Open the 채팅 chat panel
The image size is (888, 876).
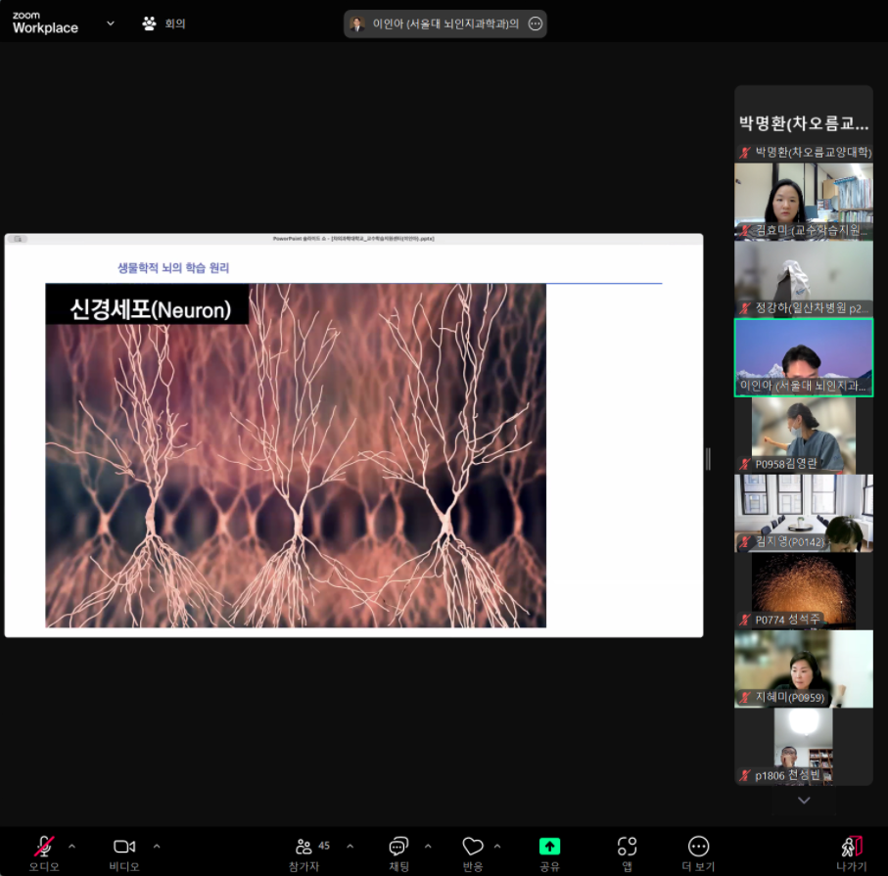click(398, 847)
